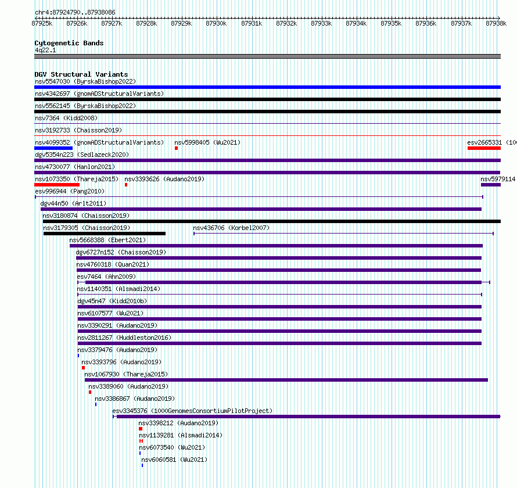Click the red nsv1139281 marker
This screenshot has height=488, width=517.
point(141,441)
